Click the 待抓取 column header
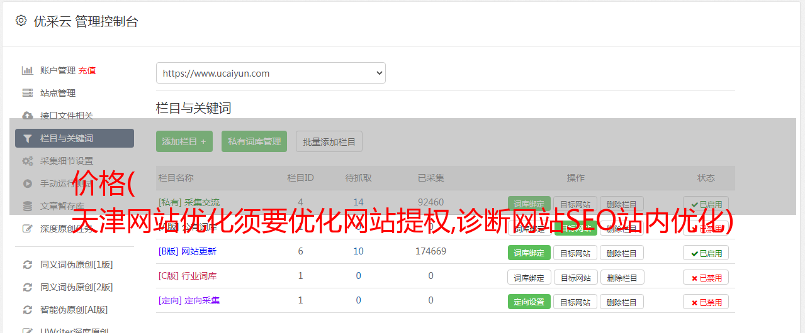The height and width of the screenshot is (333, 805). pyautogui.click(x=358, y=178)
